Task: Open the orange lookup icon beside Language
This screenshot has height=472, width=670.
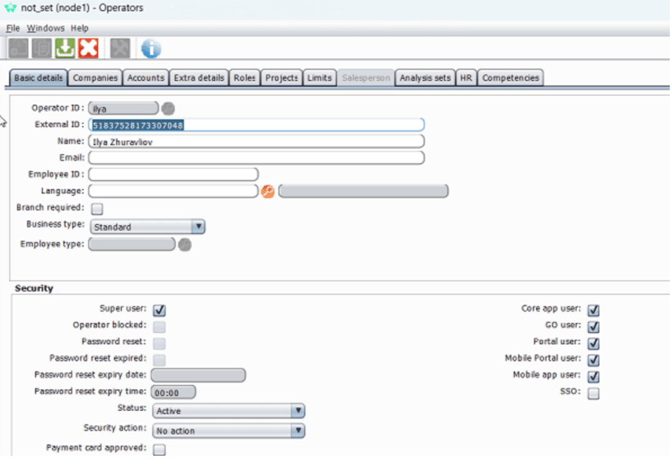Action: tap(267, 192)
